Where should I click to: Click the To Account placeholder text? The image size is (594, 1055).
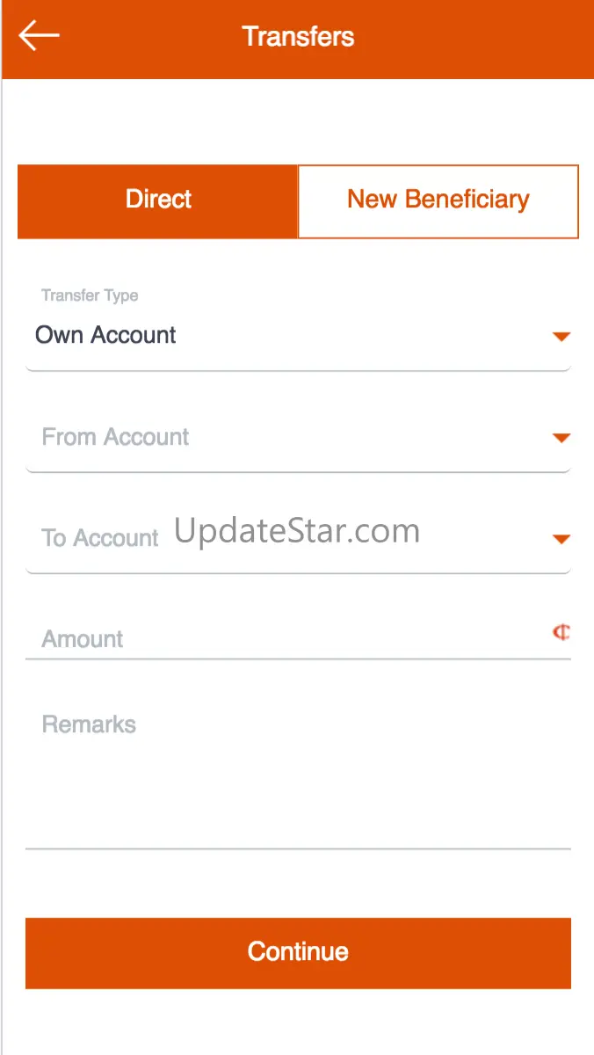click(99, 538)
